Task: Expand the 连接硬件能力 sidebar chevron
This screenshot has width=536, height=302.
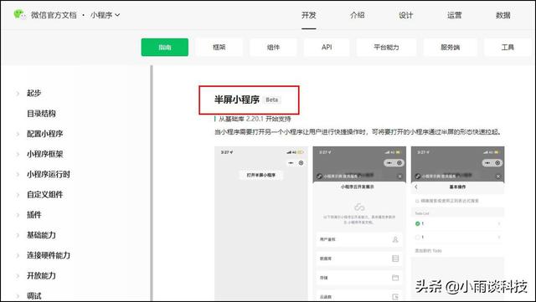Action: (18, 255)
